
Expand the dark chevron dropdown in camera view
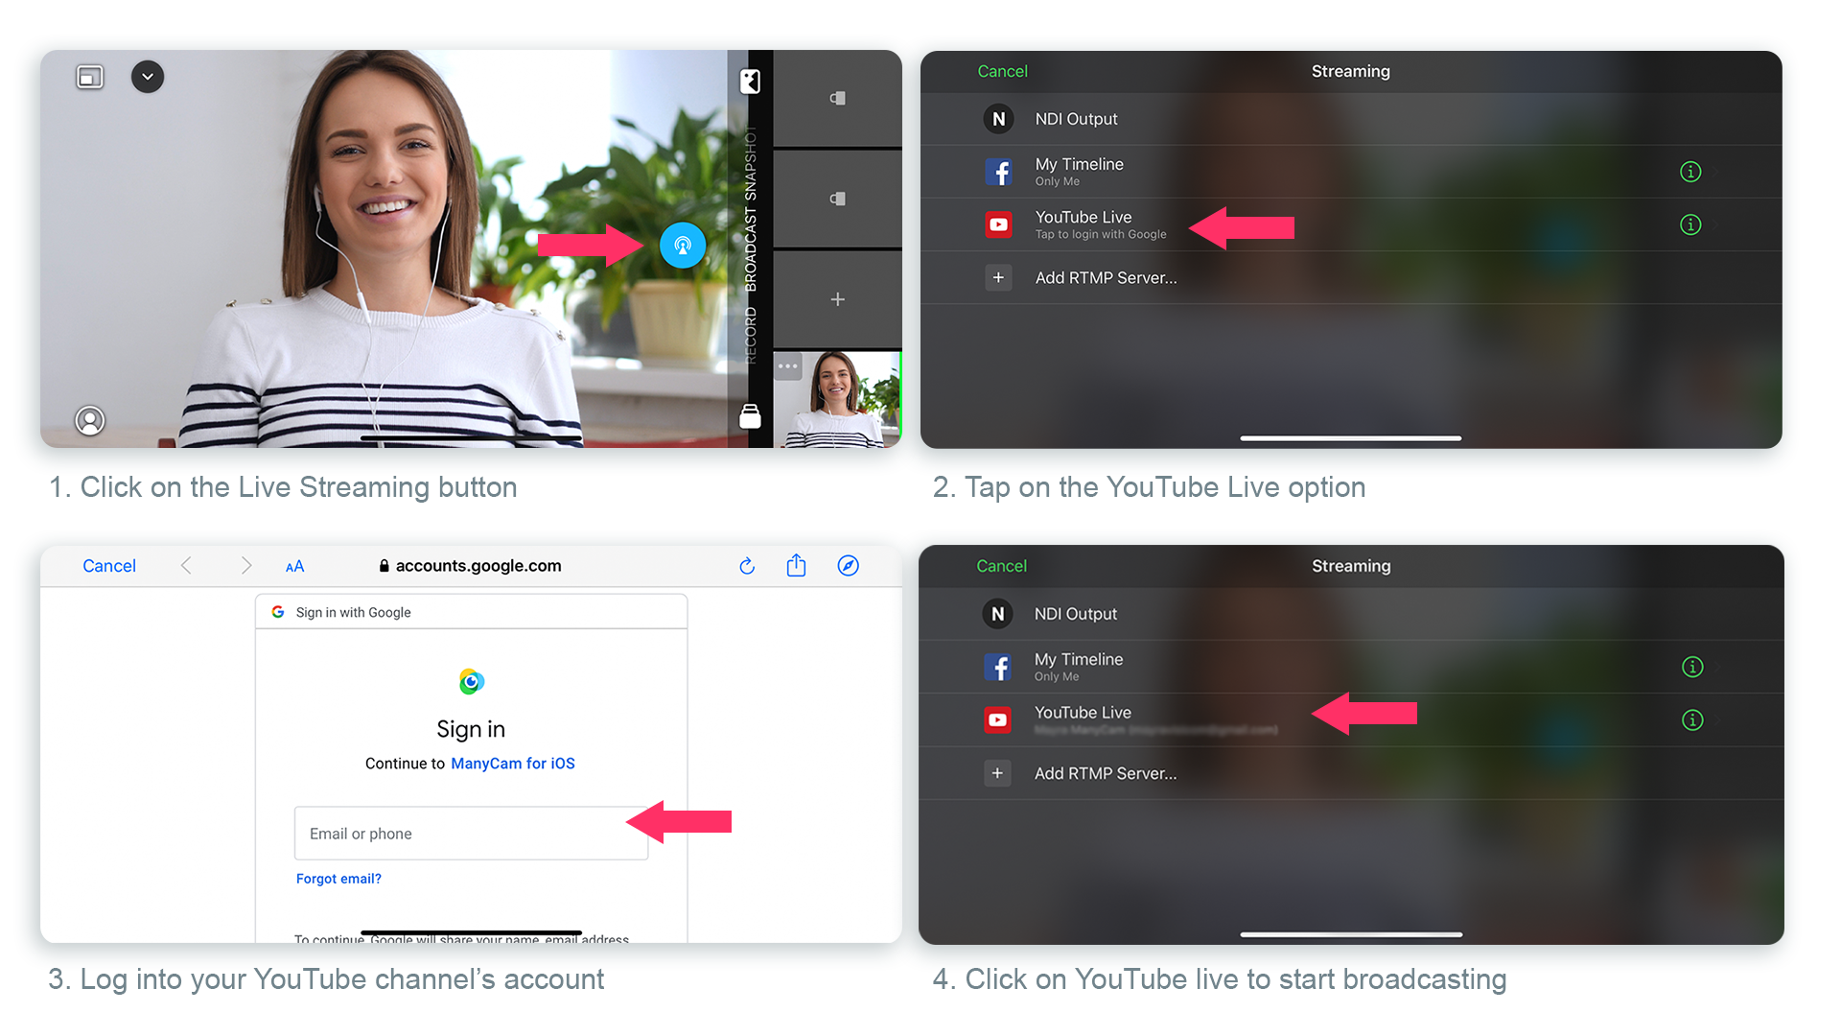point(148,77)
